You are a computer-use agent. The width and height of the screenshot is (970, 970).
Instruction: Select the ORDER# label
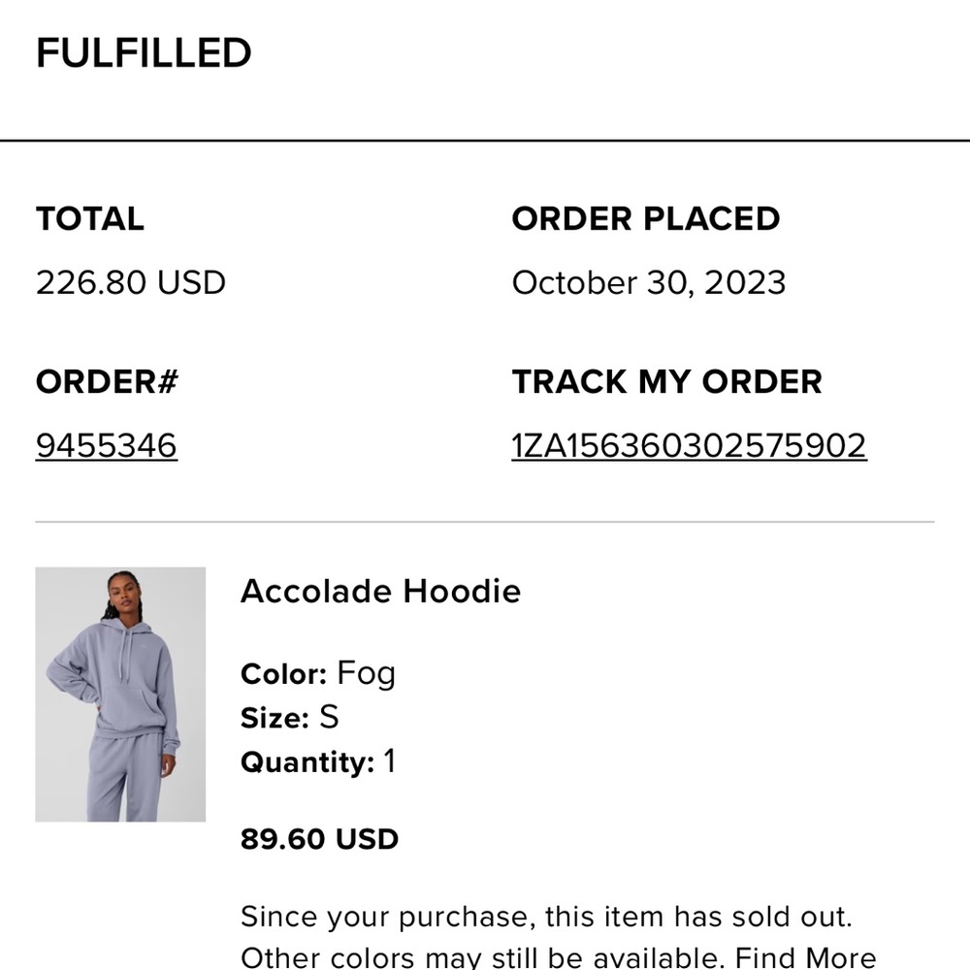106,381
